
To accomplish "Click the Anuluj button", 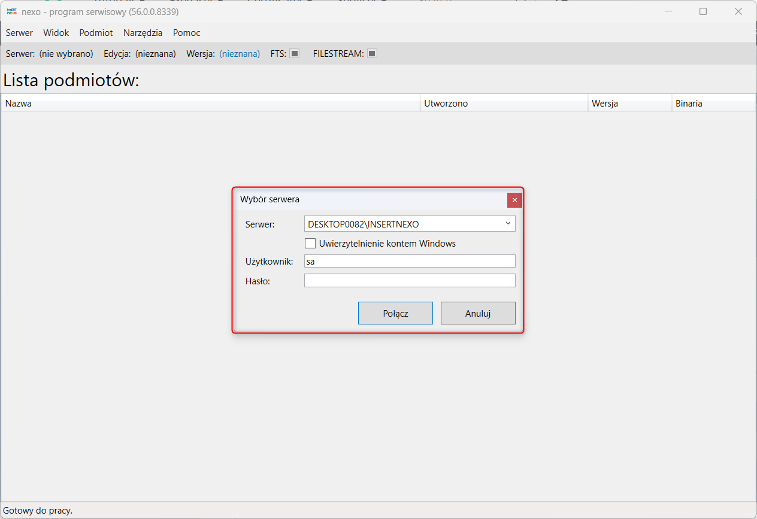I will pos(478,313).
